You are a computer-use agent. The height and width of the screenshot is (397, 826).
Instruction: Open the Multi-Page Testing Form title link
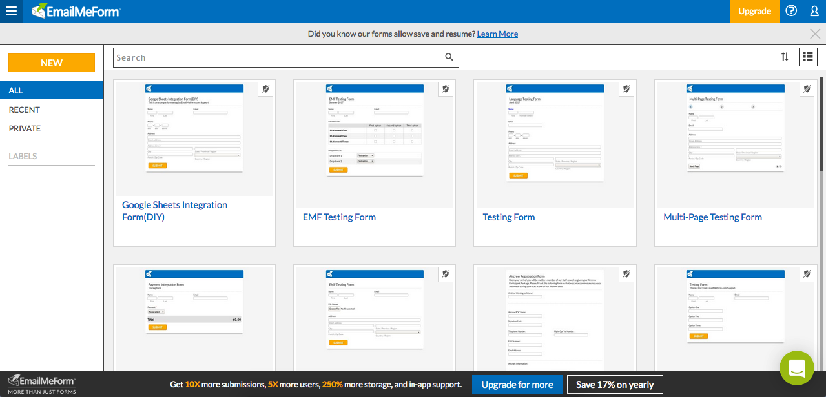(x=713, y=217)
